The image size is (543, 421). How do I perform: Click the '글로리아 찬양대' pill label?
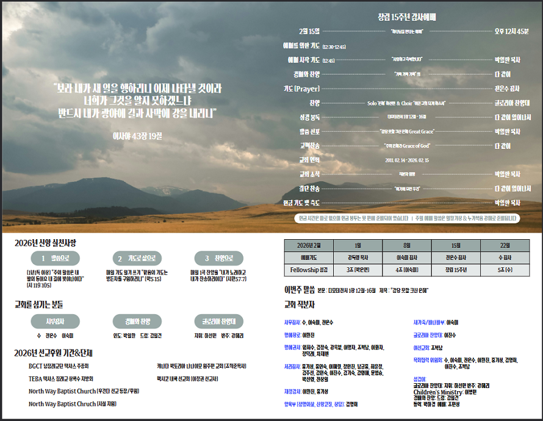click(x=219, y=322)
